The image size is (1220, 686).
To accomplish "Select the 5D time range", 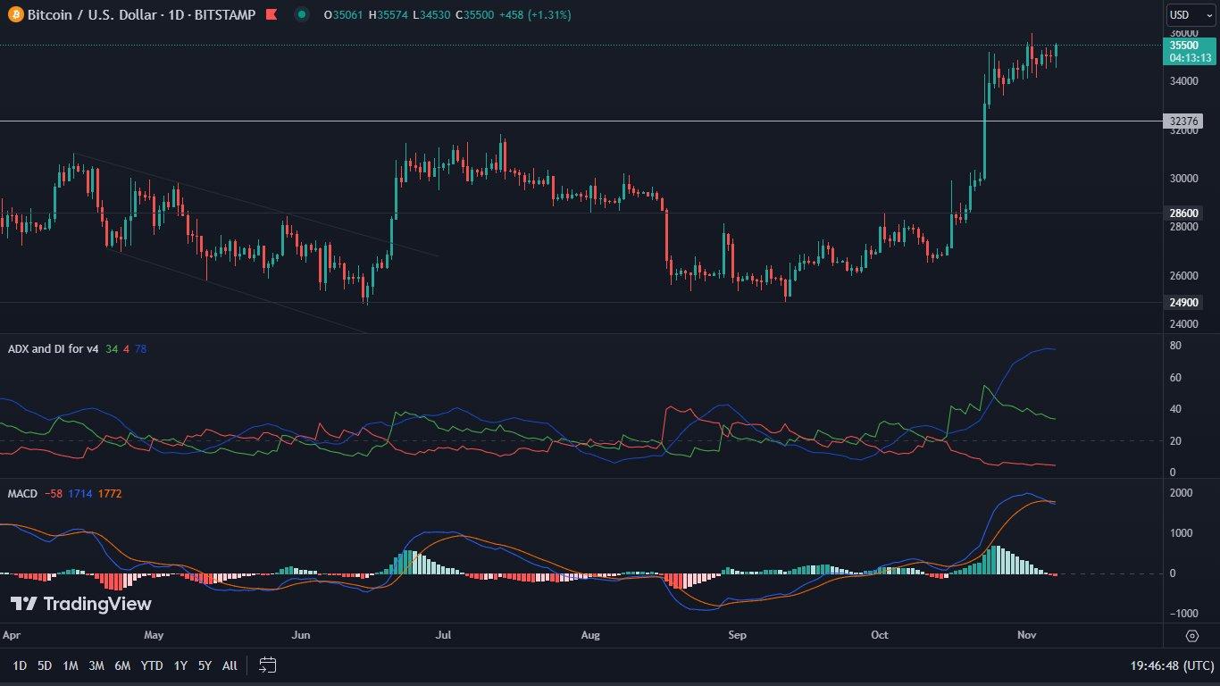I will (45, 665).
